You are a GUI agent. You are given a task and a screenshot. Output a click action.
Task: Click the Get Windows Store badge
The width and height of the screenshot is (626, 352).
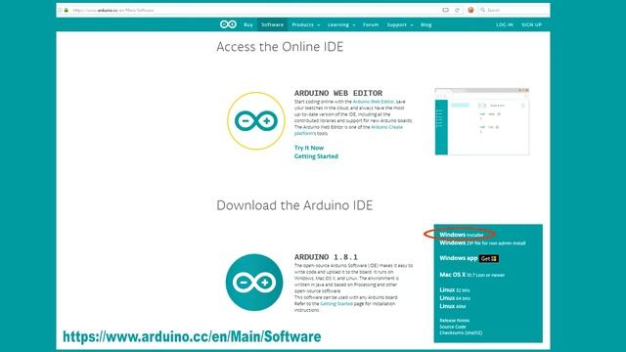(489, 258)
